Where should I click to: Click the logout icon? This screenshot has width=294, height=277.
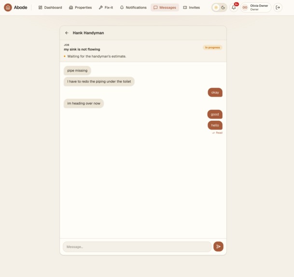coord(278,8)
